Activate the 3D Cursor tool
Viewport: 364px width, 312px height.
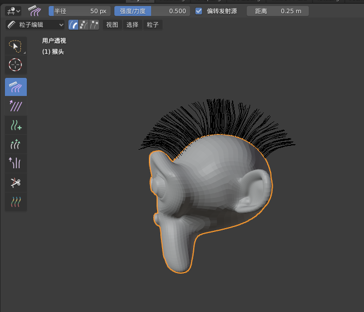point(16,65)
